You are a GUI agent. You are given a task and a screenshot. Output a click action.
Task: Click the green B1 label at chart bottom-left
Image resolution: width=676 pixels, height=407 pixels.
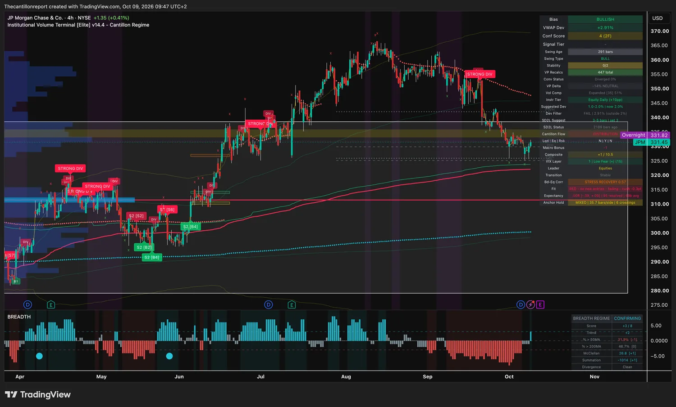point(16,282)
